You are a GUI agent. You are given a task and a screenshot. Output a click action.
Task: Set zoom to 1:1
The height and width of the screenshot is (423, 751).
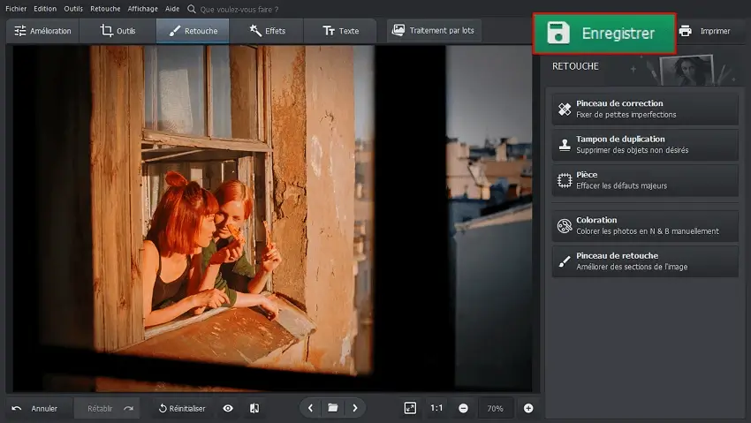(x=436, y=408)
